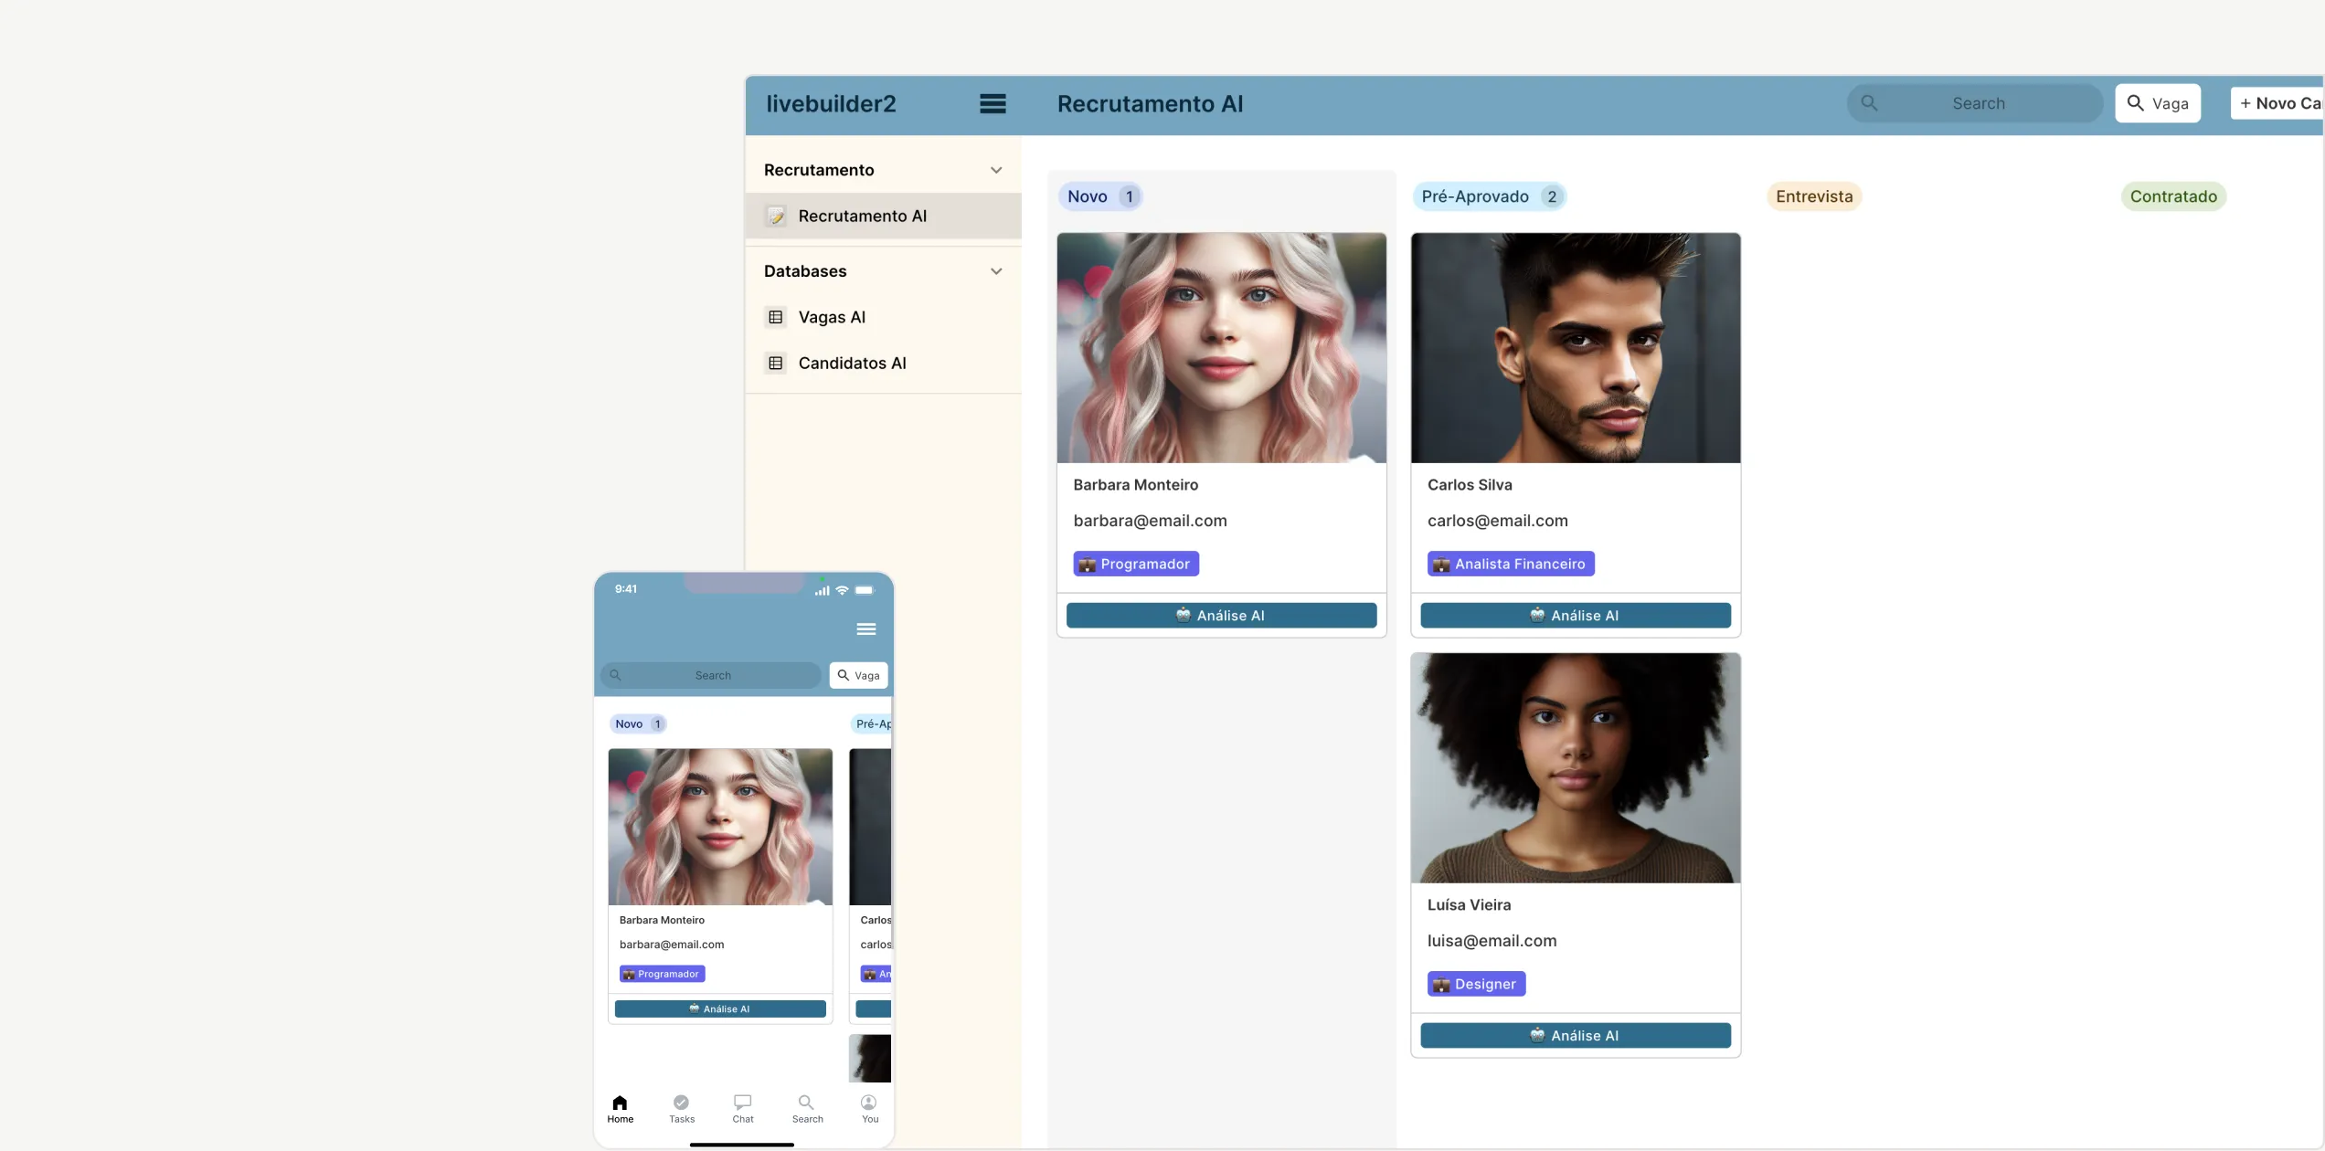This screenshot has width=2325, height=1151.
Task: Click the Analista Financeiro tag
Action: point(1511,565)
